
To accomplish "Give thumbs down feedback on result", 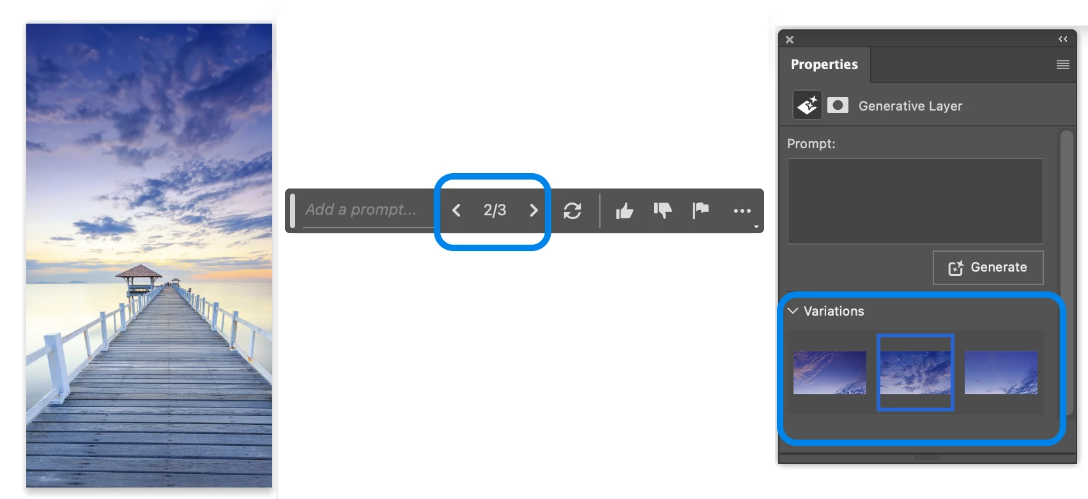I will tap(663, 210).
